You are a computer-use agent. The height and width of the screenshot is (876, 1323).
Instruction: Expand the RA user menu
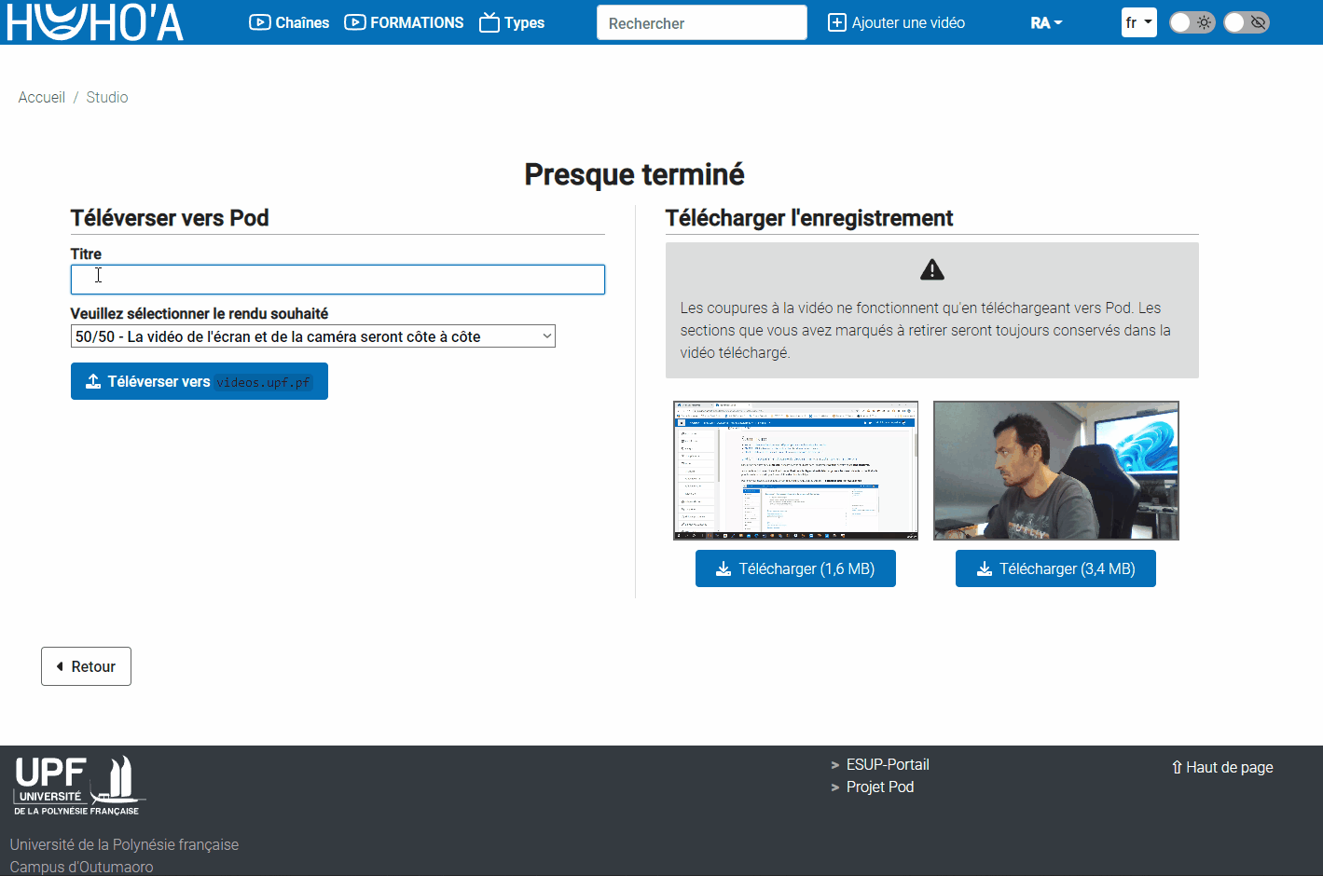[1046, 22]
